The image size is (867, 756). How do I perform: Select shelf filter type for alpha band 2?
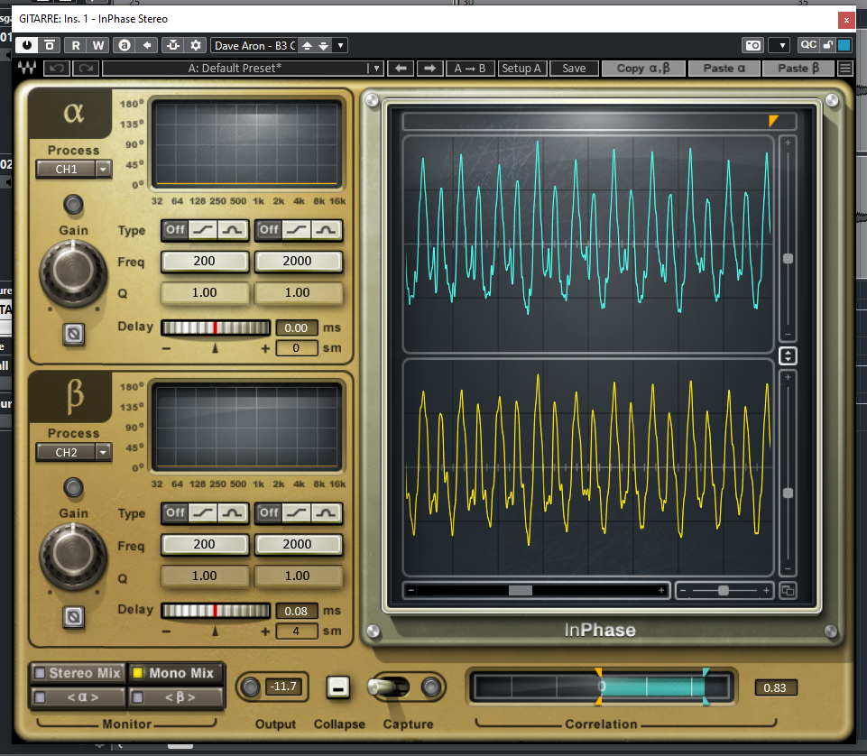pyautogui.click(x=297, y=230)
